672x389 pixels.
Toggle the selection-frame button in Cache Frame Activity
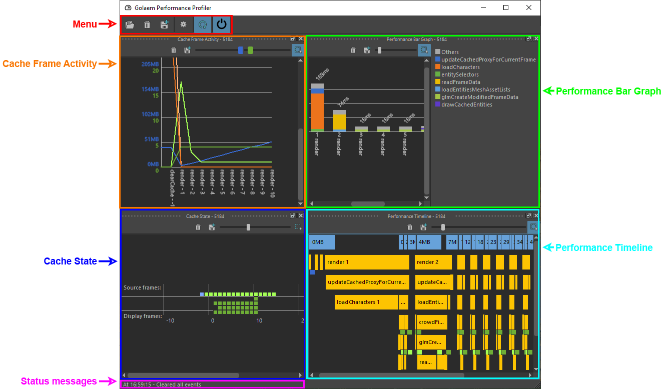point(297,50)
